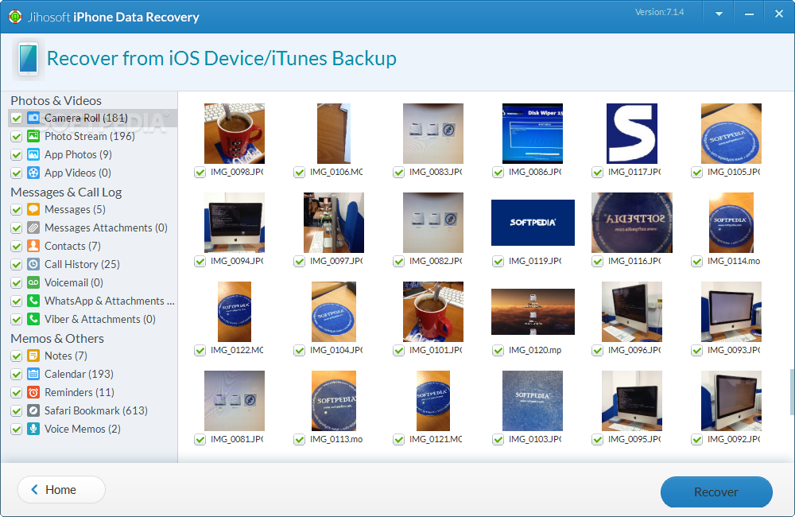The height and width of the screenshot is (517, 795).
Task: Click the Messages Attachments (0) label
Action: click(x=106, y=227)
